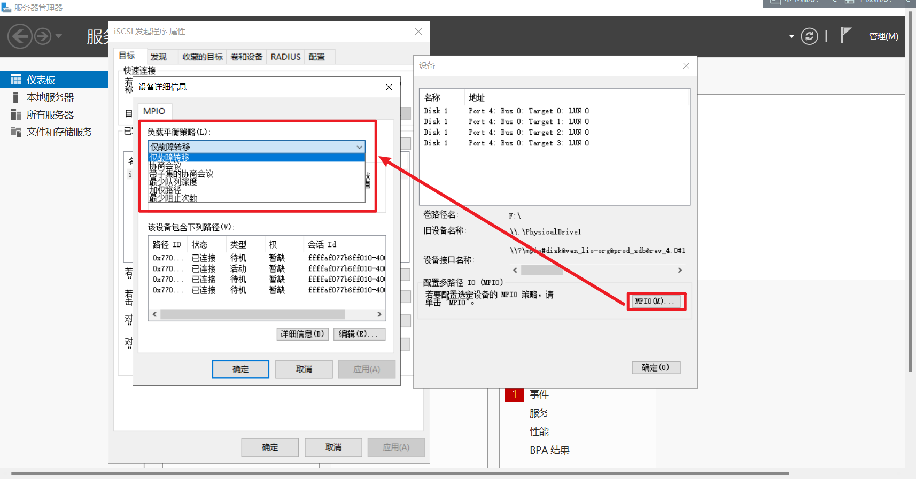Click the 状态 column header in paths list
Image resolution: width=916 pixels, height=479 pixels.
207,244
